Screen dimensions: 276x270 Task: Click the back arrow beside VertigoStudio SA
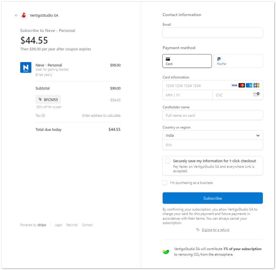[x=16, y=16]
